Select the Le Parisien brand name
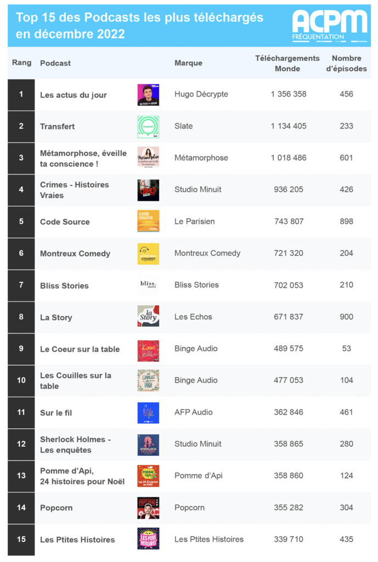378x562 pixels. coord(194,222)
